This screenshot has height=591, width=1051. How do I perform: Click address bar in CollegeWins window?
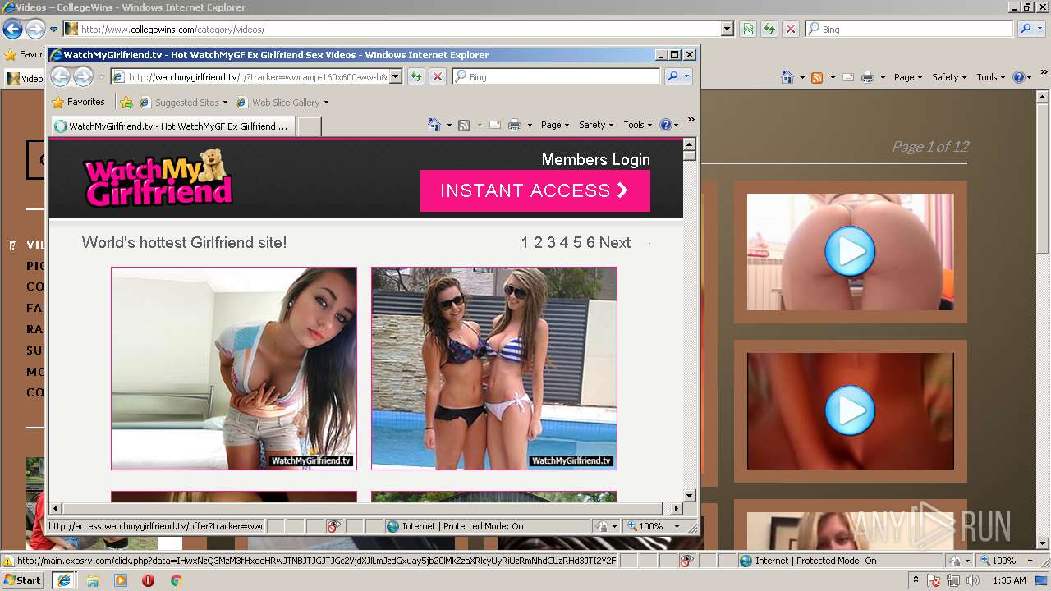click(x=398, y=29)
